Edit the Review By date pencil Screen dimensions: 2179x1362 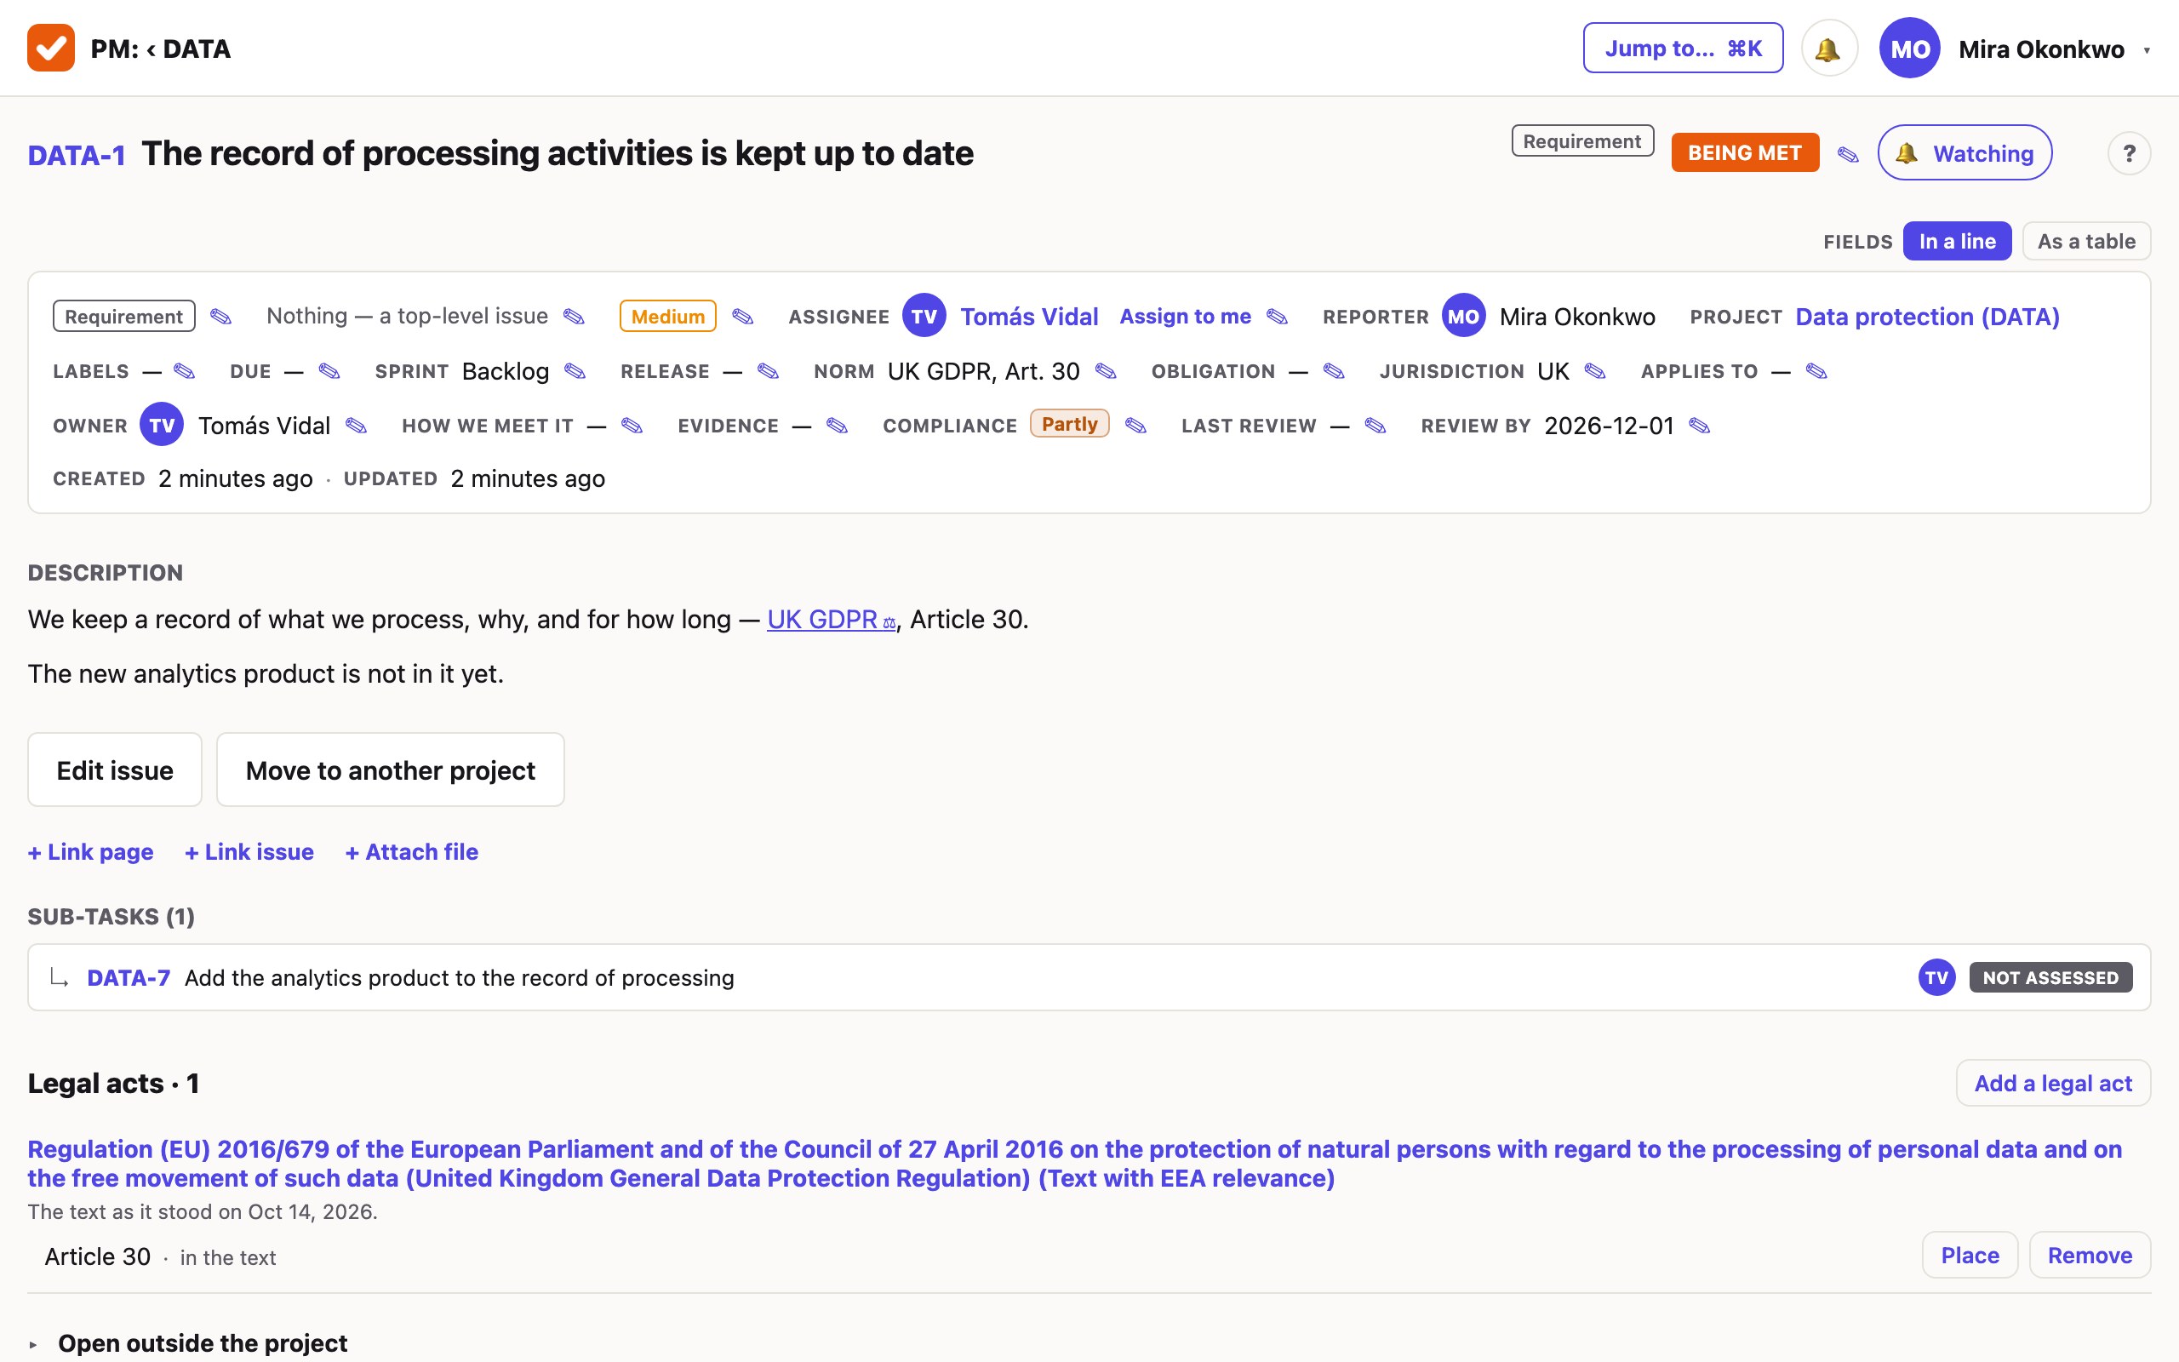point(1699,425)
